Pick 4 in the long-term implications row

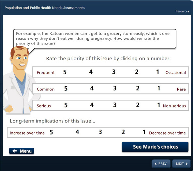point(77,132)
